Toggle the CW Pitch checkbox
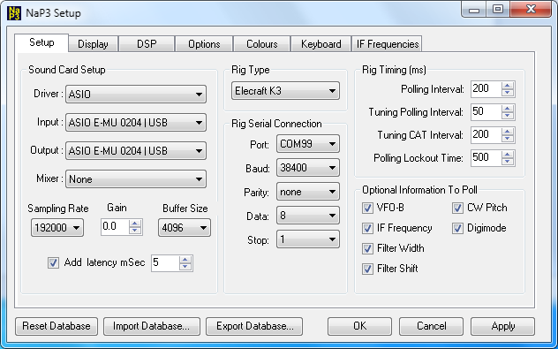Screen dimensions: 558x349 click(x=457, y=208)
